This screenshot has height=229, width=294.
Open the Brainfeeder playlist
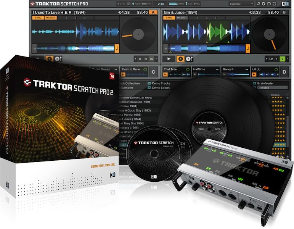(x=265, y=83)
